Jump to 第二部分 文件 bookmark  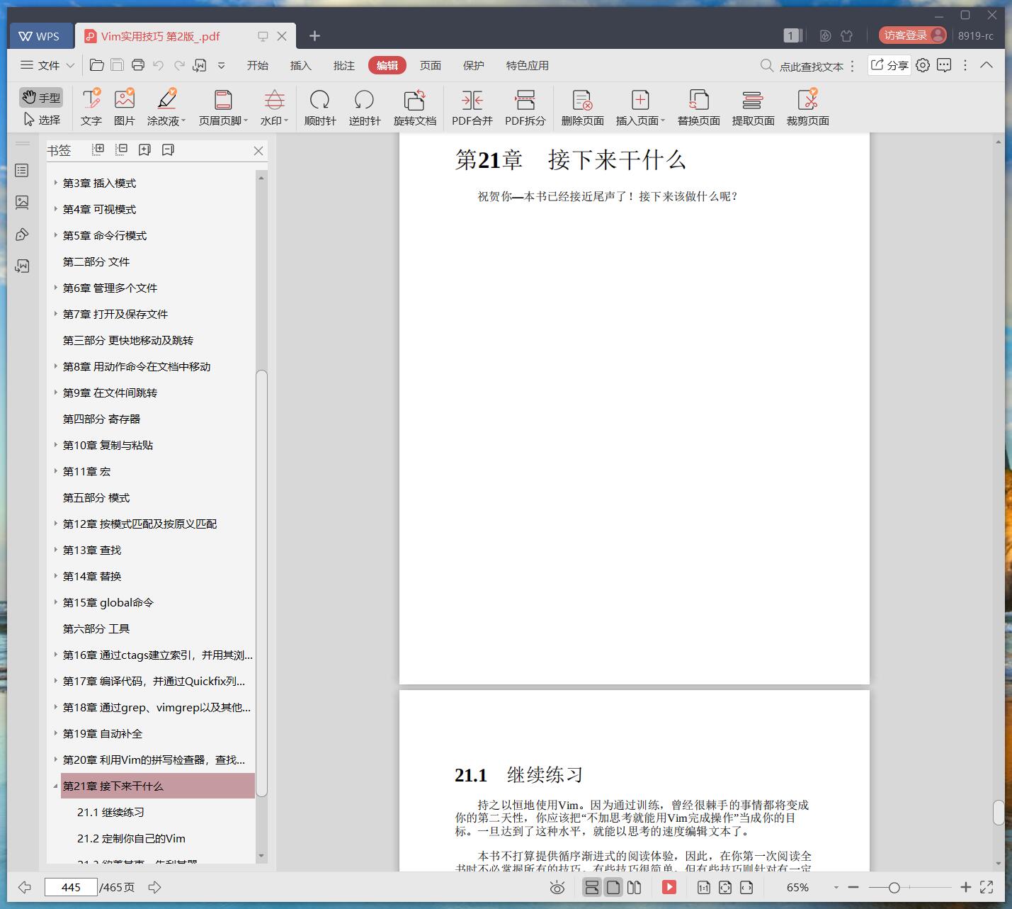96,261
